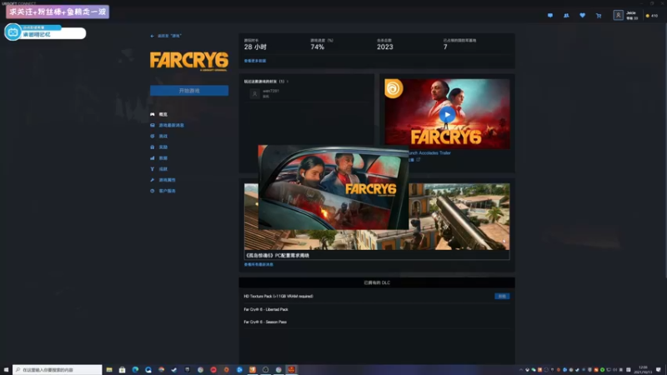Open the 数据 stats sidebar item

coord(158,158)
